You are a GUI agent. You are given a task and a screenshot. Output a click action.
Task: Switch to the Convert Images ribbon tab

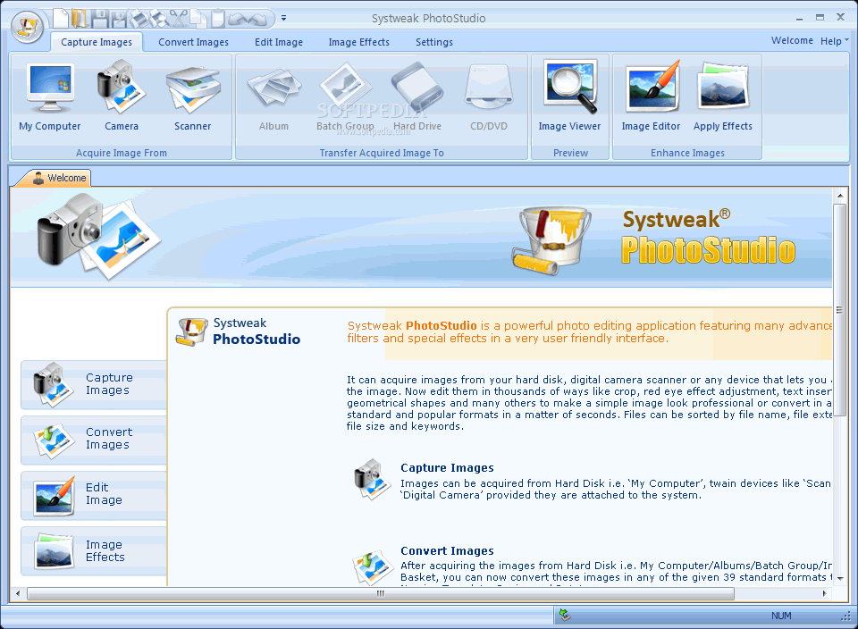point(193,42)
